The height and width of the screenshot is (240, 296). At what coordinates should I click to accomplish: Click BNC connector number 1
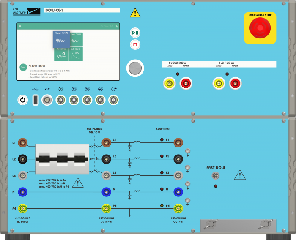(x=60, y=100)
